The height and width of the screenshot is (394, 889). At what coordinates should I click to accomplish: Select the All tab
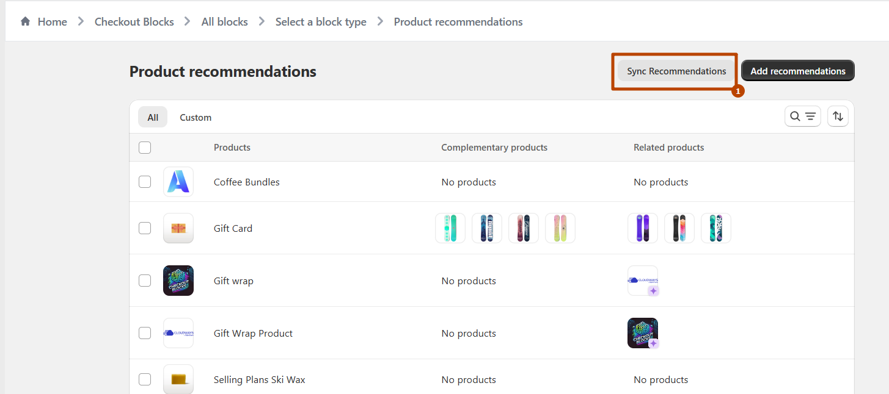click(153, 117)
